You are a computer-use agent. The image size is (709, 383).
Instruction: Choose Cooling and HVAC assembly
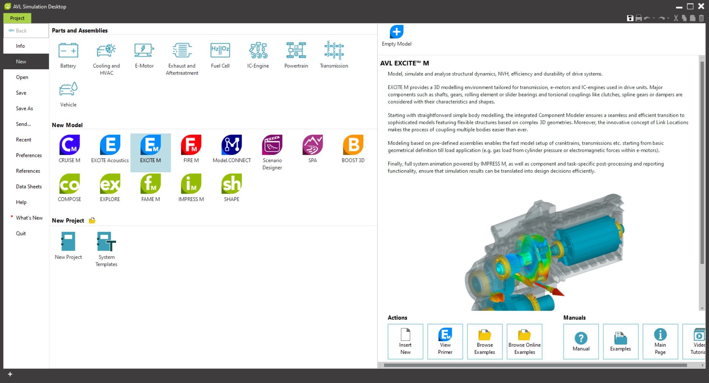(106, 59)
